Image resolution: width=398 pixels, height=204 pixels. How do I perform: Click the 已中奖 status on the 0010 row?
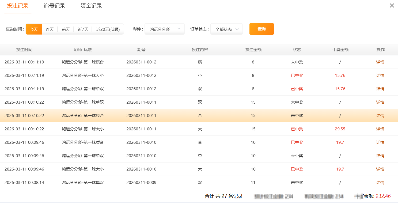click(297, 142)
